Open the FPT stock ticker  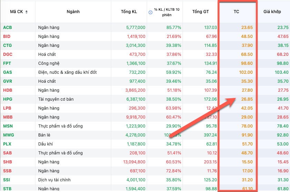[7, 63]
